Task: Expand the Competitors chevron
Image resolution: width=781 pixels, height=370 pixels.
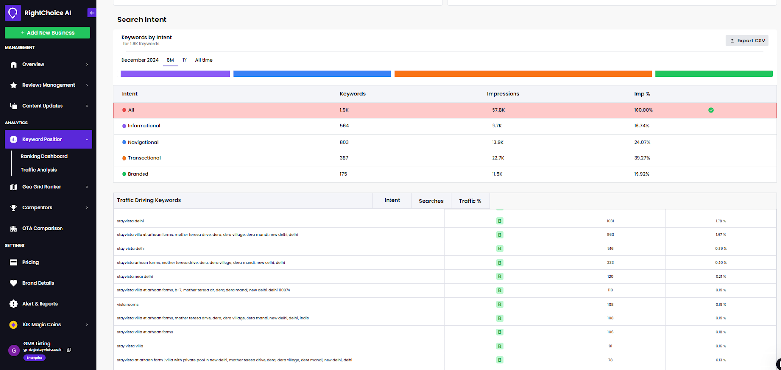Action: [87, 208]
